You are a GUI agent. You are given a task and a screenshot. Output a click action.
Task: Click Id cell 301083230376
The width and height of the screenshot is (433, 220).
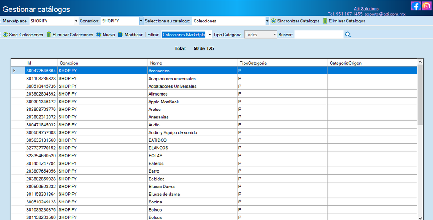[41, 210]
